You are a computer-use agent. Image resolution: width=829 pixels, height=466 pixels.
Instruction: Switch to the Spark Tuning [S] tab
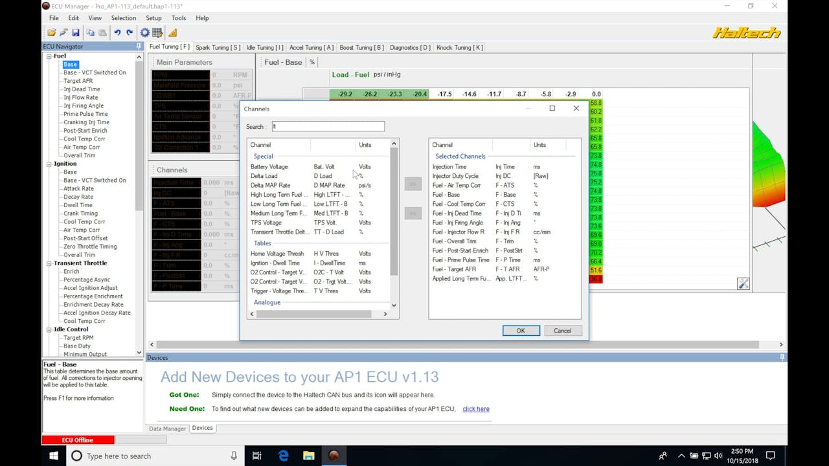218,47
